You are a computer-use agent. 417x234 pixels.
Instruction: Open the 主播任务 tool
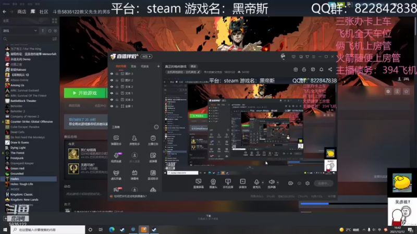coord(153,140)
